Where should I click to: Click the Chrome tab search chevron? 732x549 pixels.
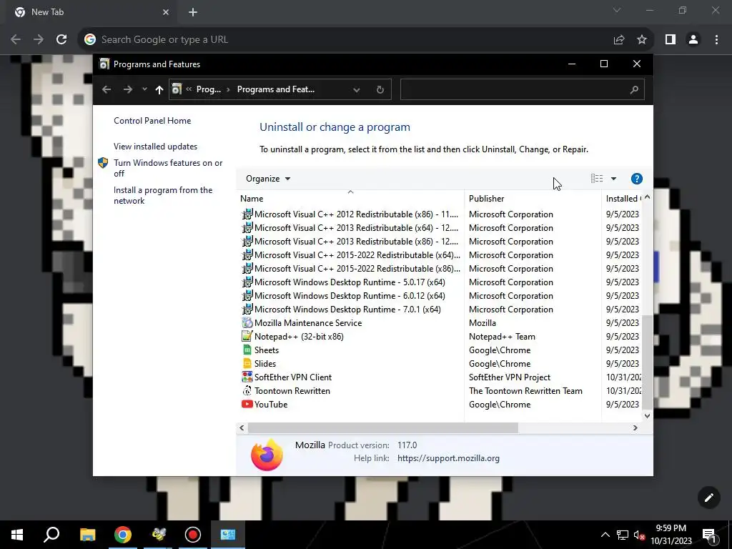tap(617, 10)
